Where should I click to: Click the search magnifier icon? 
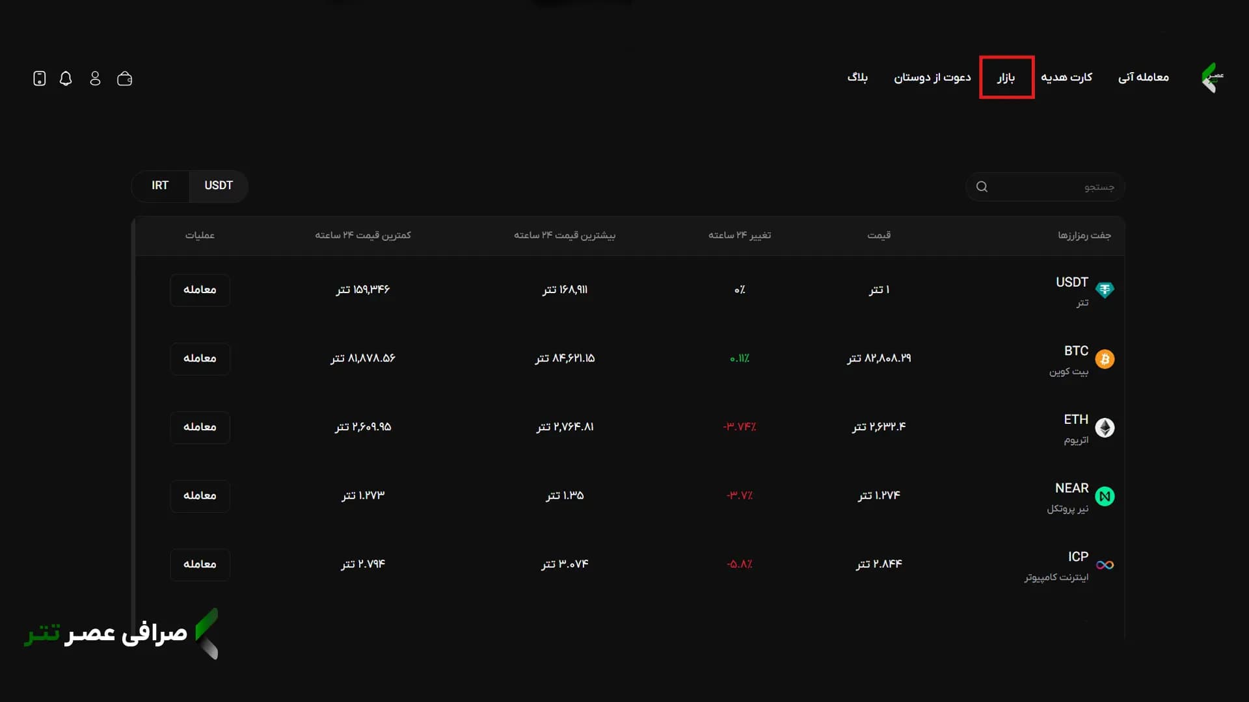[982, 187]
